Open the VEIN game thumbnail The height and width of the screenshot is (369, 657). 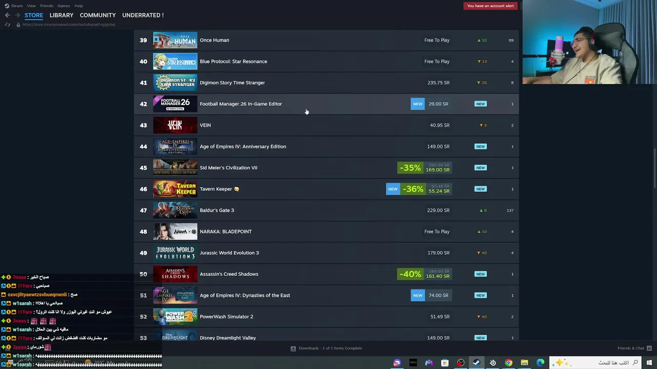175,125
